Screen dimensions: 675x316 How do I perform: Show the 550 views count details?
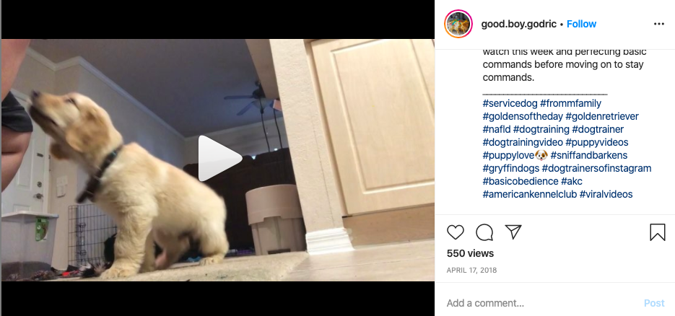point(470,253)
